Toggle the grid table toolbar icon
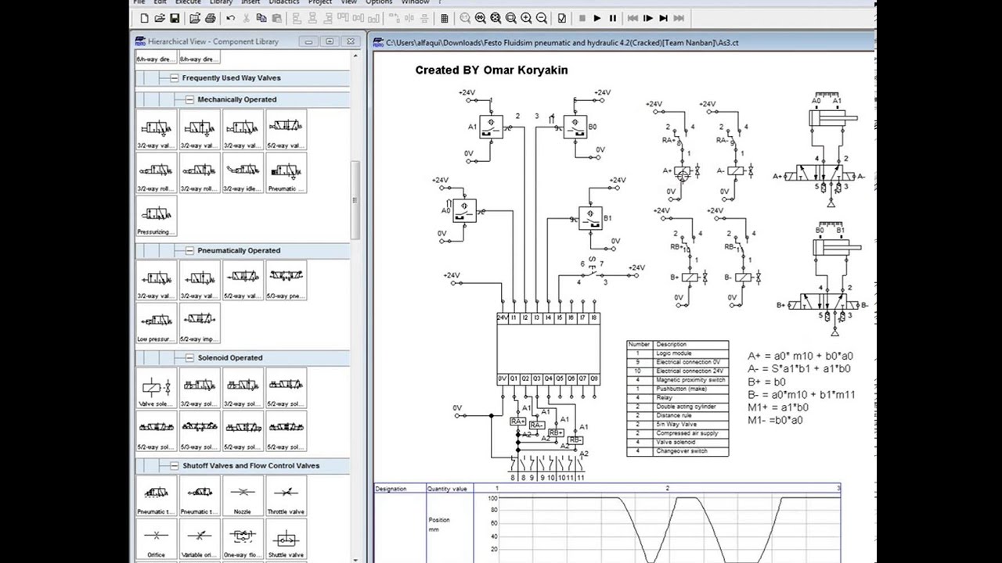Screen dimensions: 1002x563 tap(445, 18)
